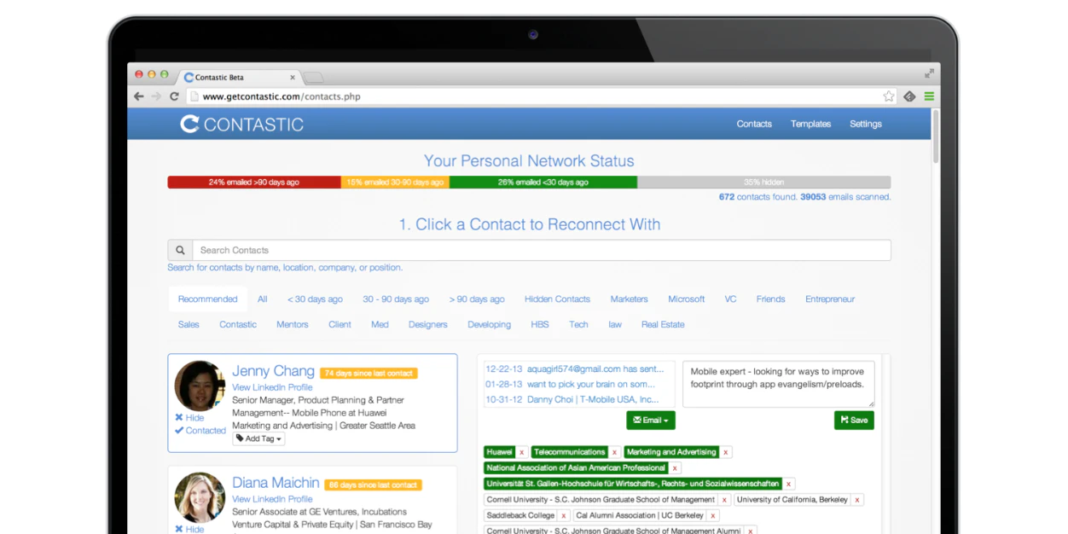1068x534 pixels.
Task: Remove University of California, Berkeley tag
Action: pyautogui.click(x=857, y=500)
